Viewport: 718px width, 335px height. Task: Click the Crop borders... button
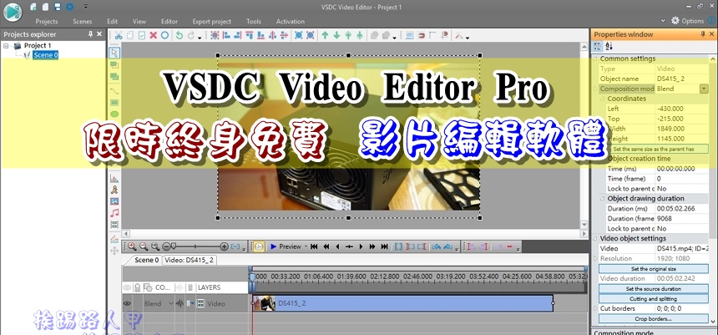(654, 318)
